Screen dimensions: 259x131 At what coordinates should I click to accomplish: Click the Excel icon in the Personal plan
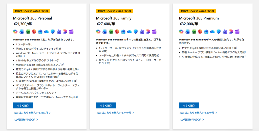28,32
